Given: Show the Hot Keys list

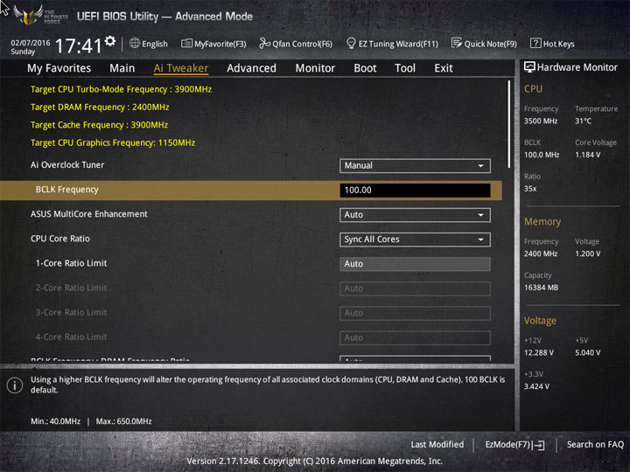Looking at the screenshot, I should 552,44.
